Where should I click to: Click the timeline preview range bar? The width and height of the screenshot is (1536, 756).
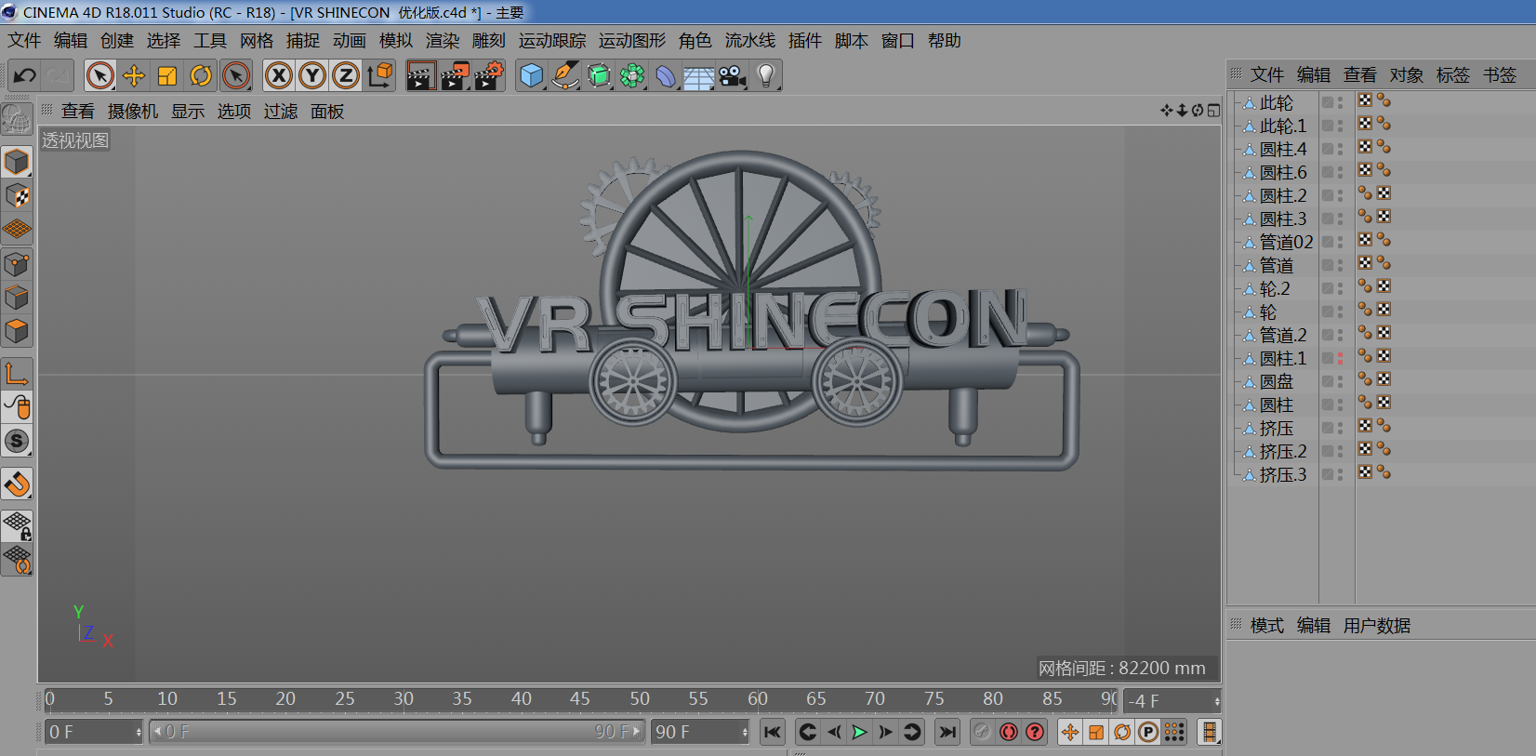[x=397, y=732]
